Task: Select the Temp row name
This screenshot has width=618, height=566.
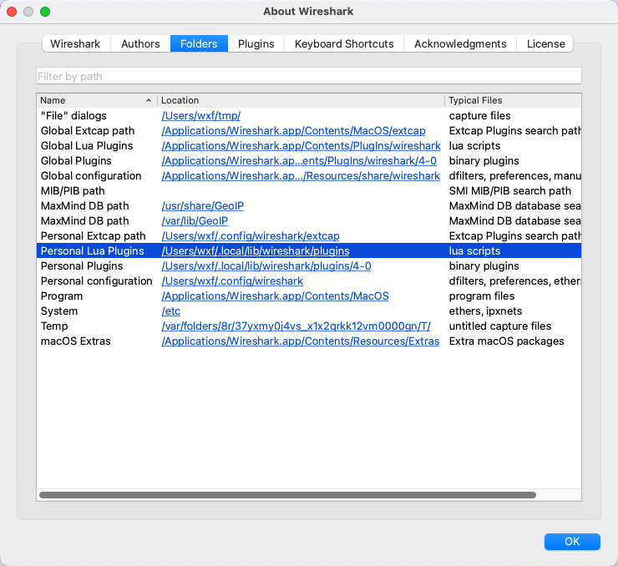Action: click(54, 326)
